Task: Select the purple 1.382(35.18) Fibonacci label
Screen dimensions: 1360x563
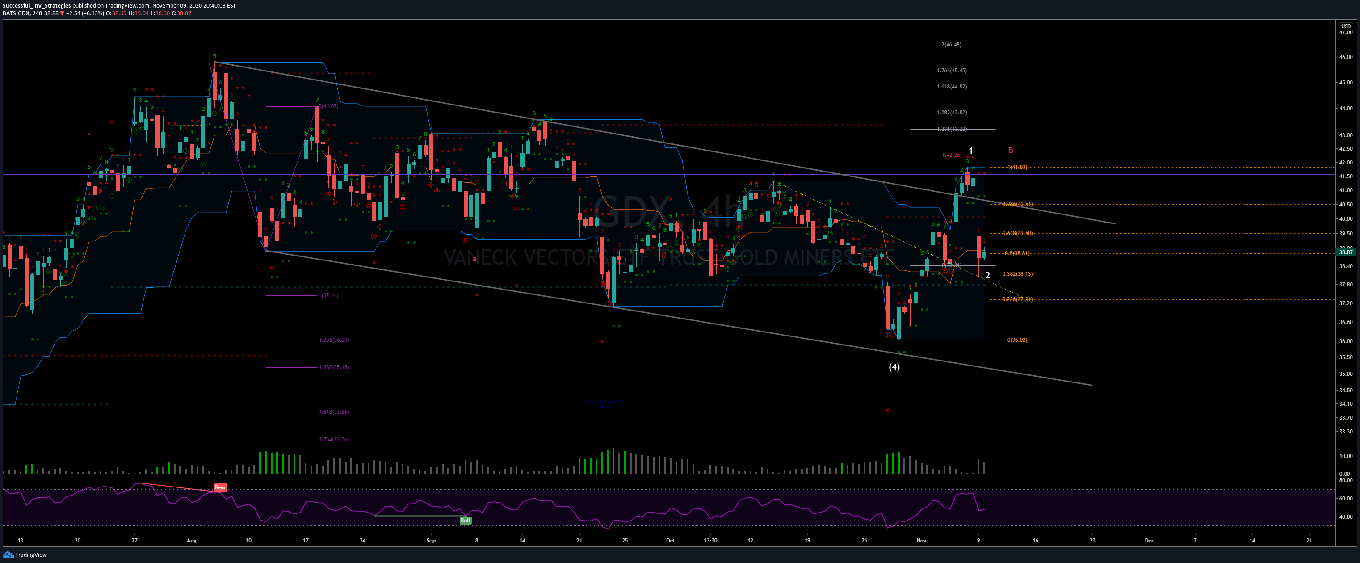Action: click(334, 367)
